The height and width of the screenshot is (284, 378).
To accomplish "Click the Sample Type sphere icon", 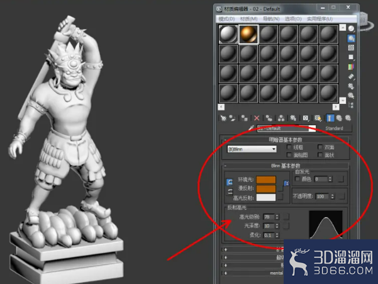I will pyautogui.click(x=351, y=29).
